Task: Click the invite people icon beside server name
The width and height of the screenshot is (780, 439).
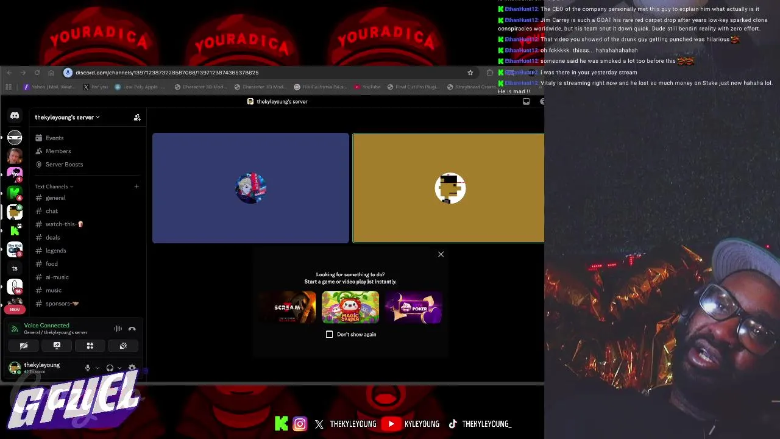Action: click(137, 117)
